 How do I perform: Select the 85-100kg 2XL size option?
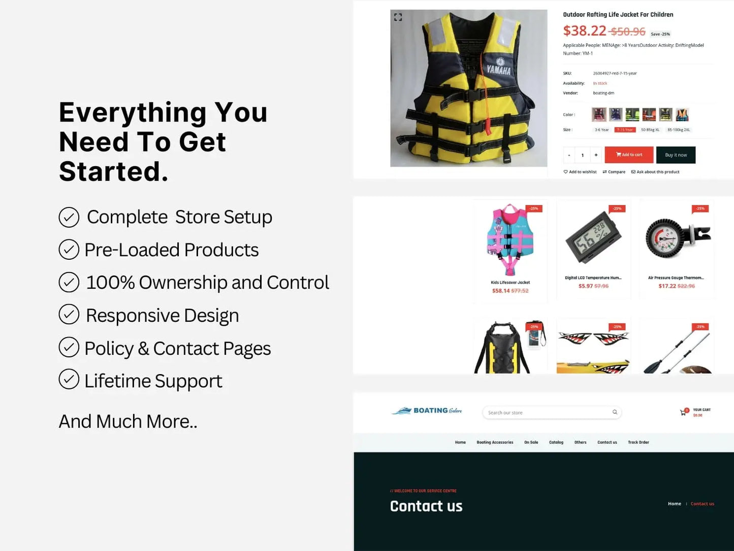click(679, 130)
